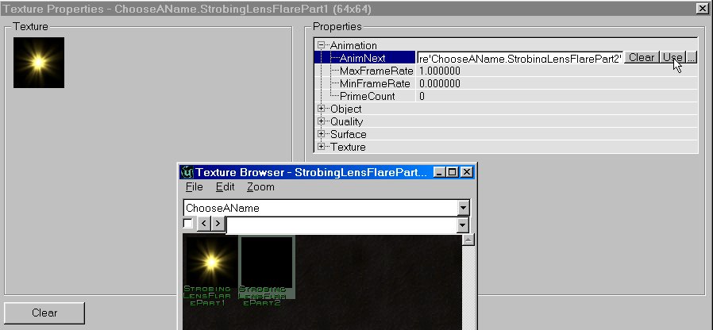Expand the Quality property category

(322, 121)
